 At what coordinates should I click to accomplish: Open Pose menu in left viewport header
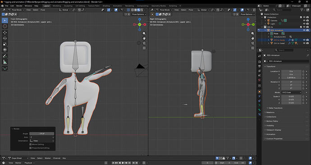click(43, 10)
